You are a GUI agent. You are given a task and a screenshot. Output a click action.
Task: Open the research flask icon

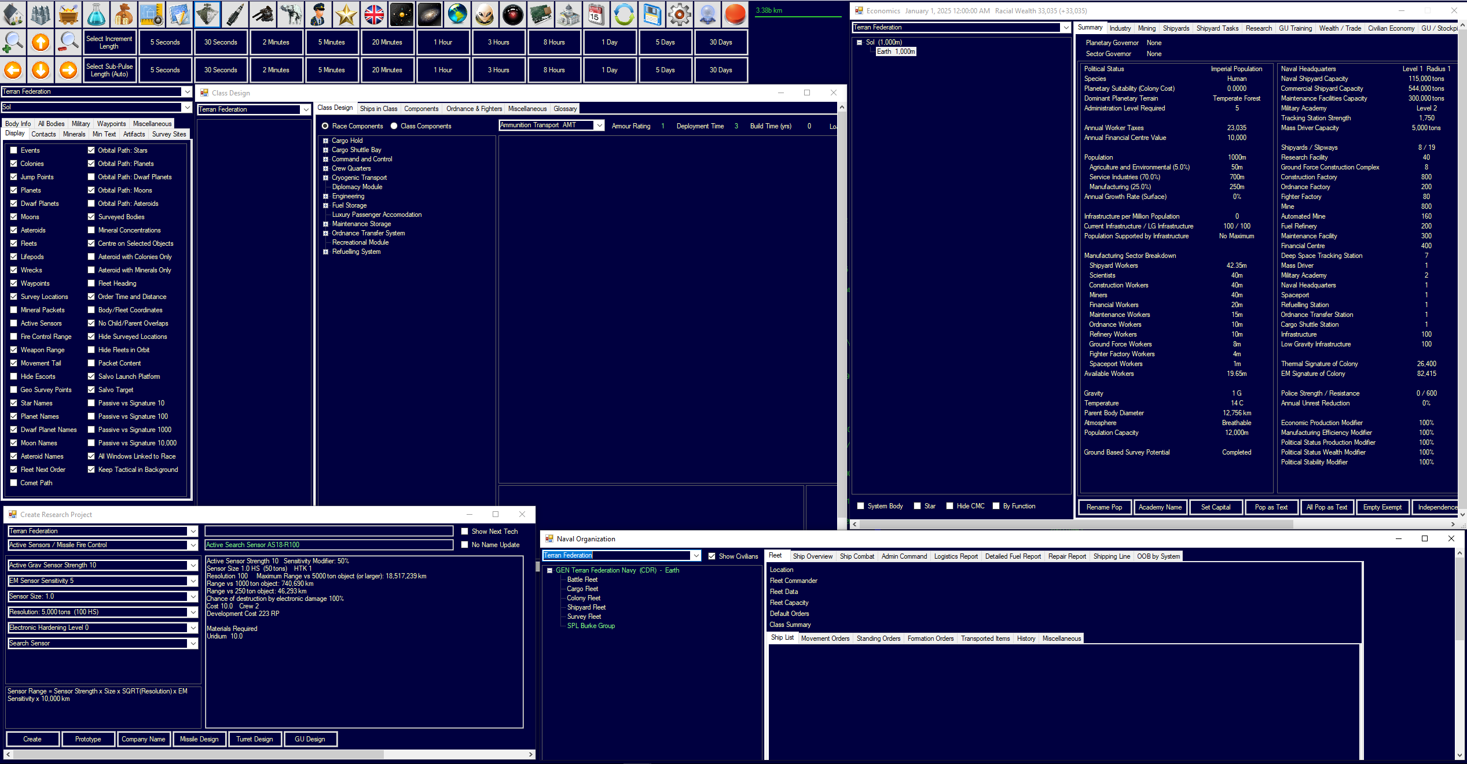pos(96,14)
